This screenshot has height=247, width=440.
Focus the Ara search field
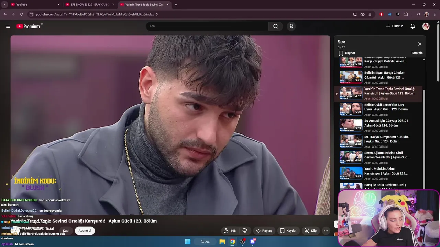207,26
